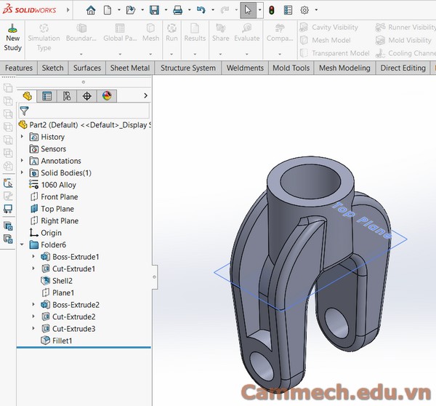The width and height of the screenshot is (436, 406).
Task: Open File Properties icon next to rebuild
Action: pos(288,10)
